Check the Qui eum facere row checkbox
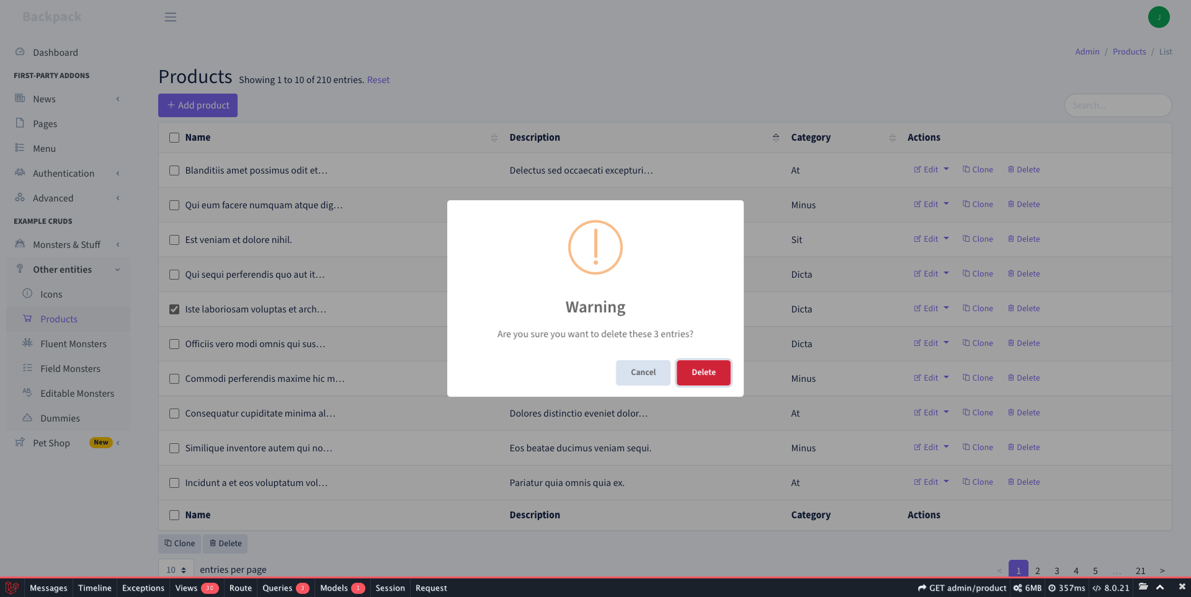Screen dimensions: 1191x597 174,205
